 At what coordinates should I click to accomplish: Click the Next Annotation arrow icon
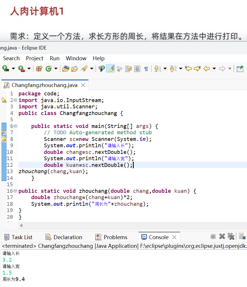tap(157, 69)
